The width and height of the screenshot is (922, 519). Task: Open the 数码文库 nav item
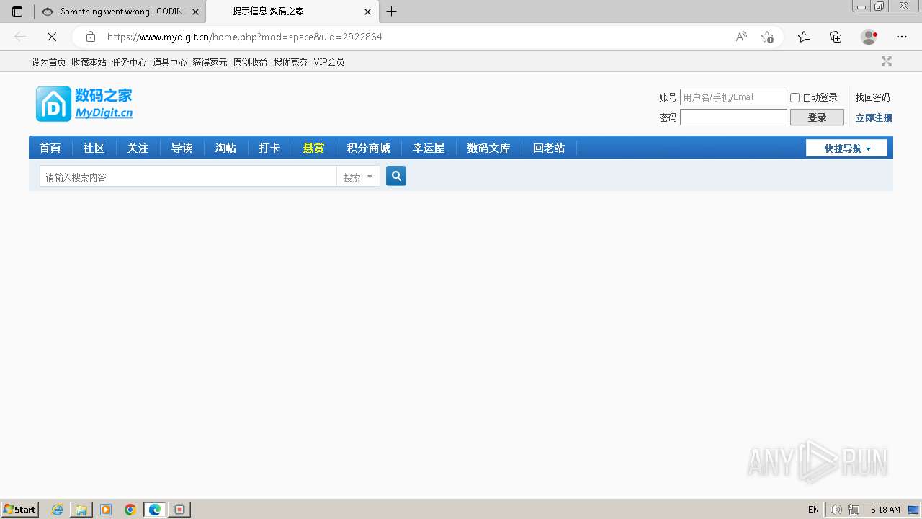pyautogui.click(x=488, y=148)
